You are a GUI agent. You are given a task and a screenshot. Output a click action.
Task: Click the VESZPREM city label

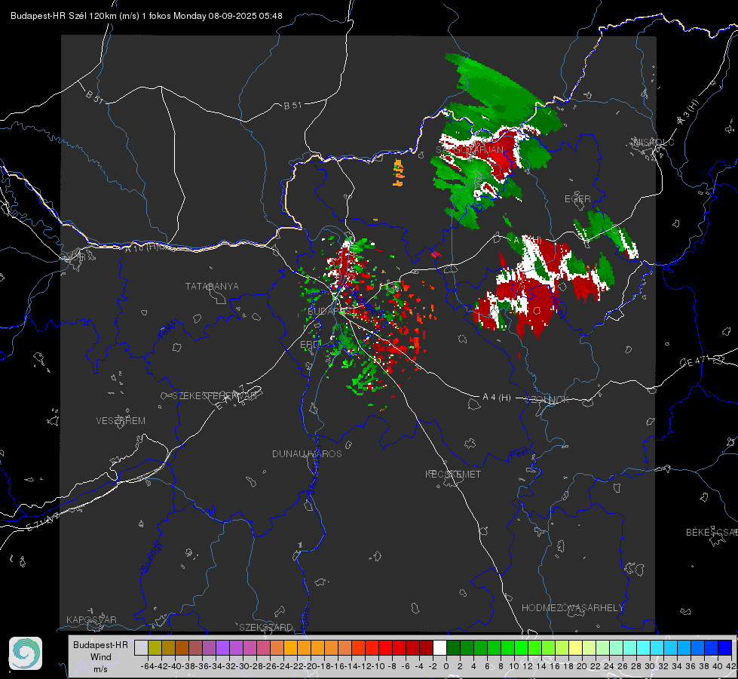click(x=121, y=420)
